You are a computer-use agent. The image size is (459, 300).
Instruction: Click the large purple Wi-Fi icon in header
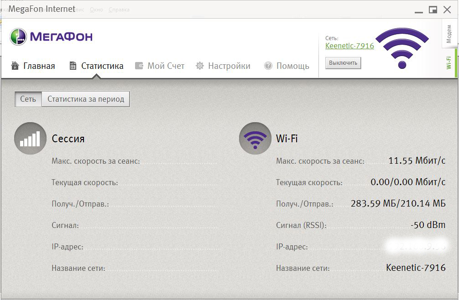tap(402, 48)
